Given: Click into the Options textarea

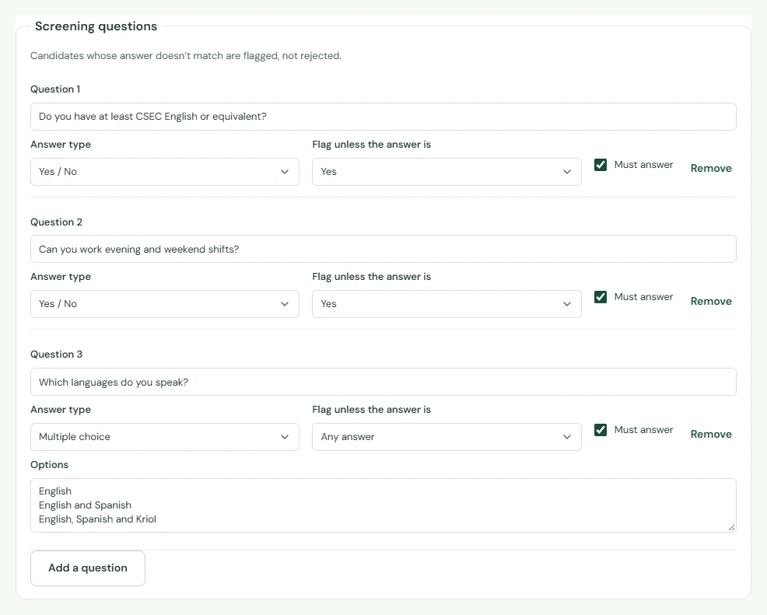Looking at the screenshot, I should pos(383,505).
